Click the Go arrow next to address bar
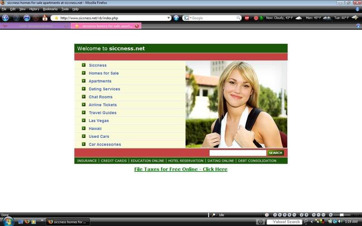Image resolution: width=362 pixels, height=226 pixels. tap(176, 18)
